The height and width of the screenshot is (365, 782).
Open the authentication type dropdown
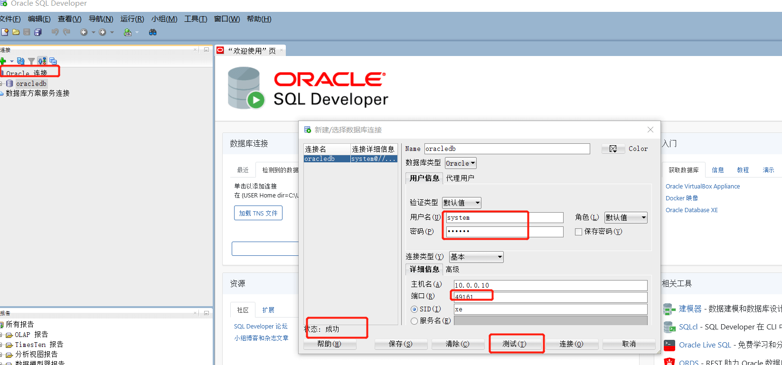[x=462, y=203]
